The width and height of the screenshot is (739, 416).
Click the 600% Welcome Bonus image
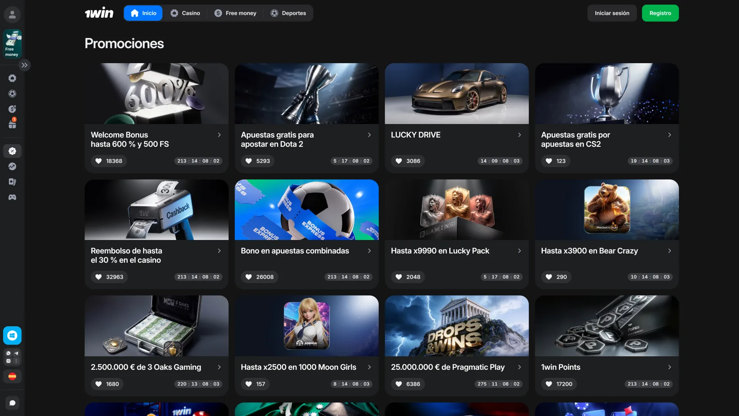(157, 94)
